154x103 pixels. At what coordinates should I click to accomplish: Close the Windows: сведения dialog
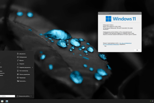pyautogui.click(x=140, y=13)
